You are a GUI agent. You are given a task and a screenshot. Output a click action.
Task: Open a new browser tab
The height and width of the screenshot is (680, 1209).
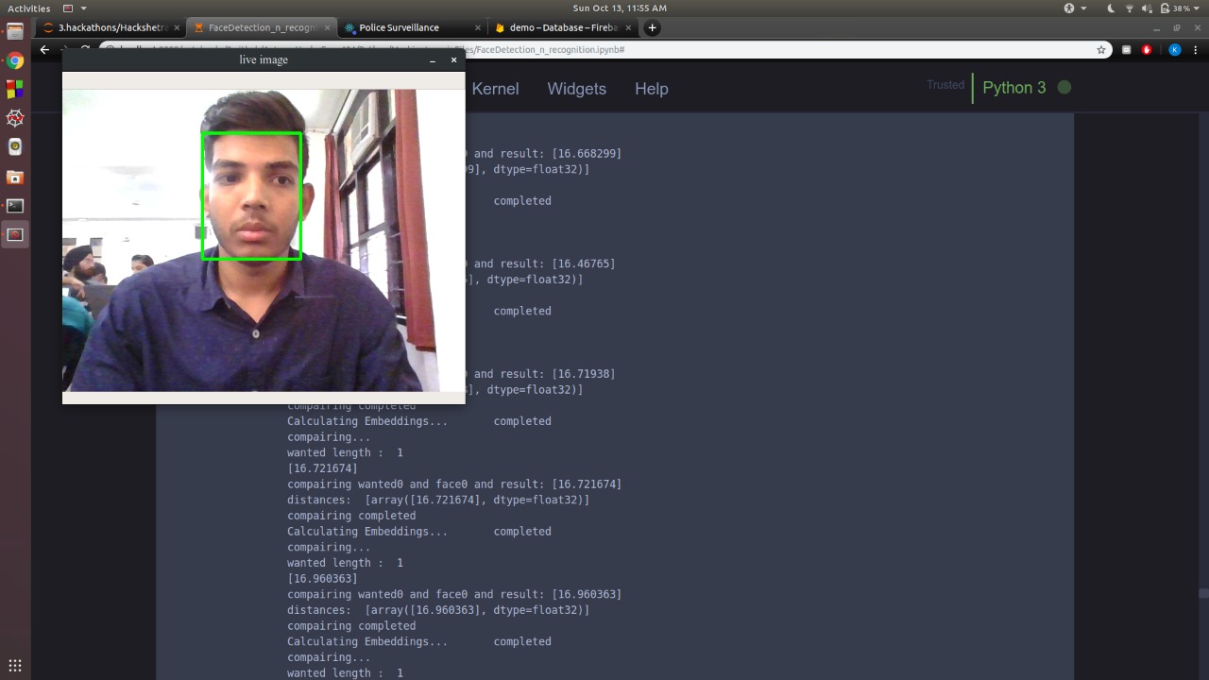(x=652, y=27)
